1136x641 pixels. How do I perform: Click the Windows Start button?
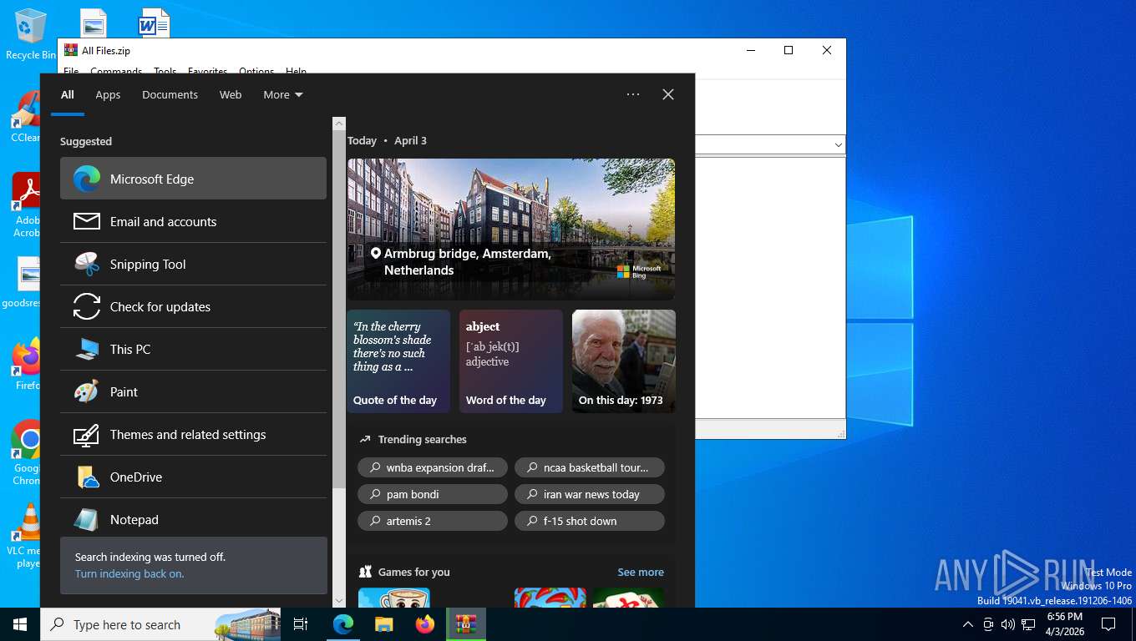[20, 624]
